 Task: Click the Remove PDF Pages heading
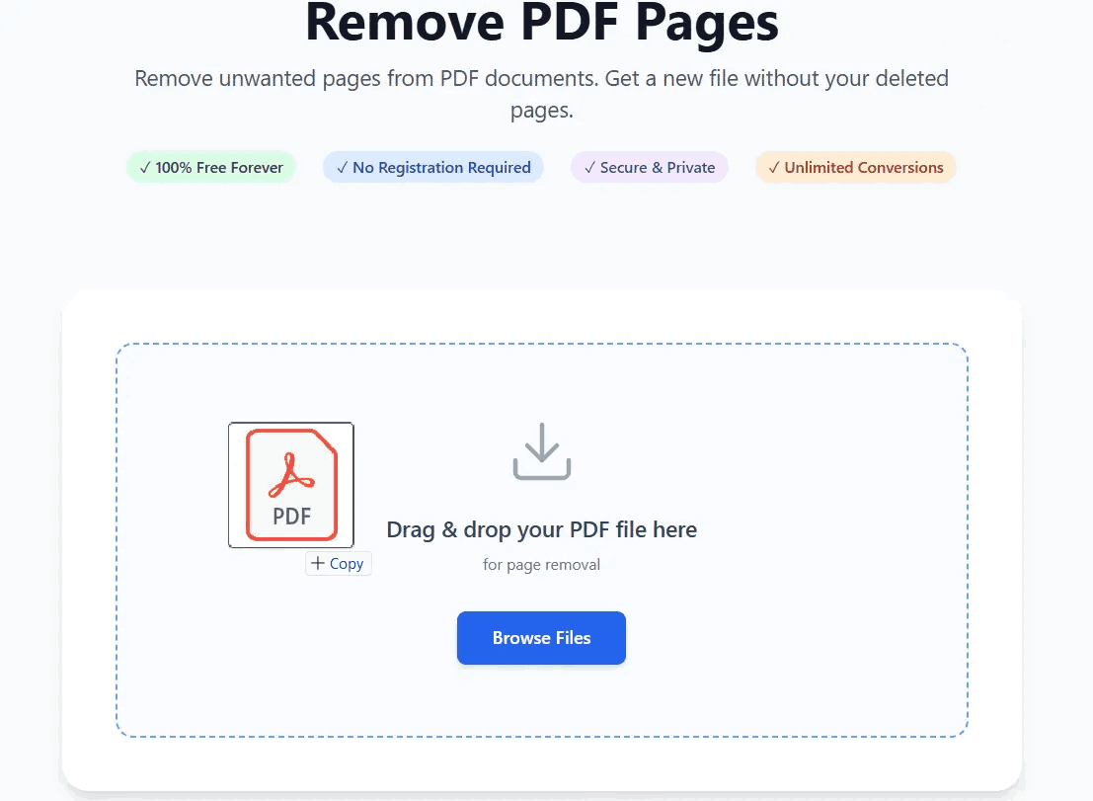click(x=542, y=24)
